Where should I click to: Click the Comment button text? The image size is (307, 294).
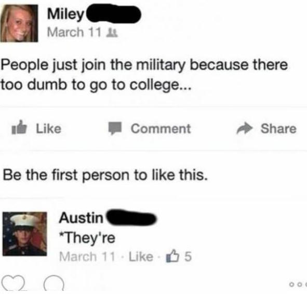(x=161, y=129)
